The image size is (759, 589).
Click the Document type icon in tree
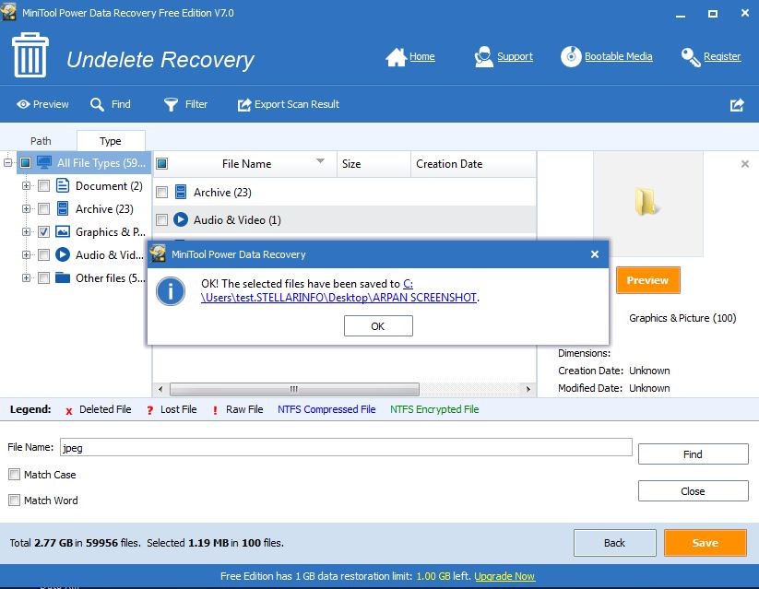pyautogui.click(x=63, y=185)
